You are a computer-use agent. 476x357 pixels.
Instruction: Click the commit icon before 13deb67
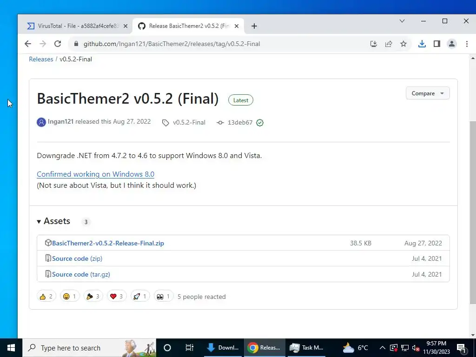click(x=220, y=123)
